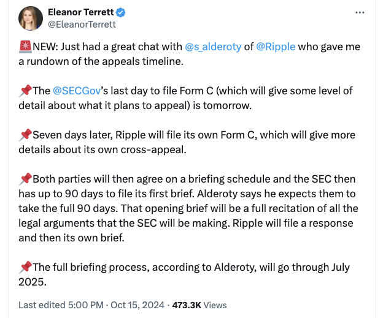
Task: Visit the @SECGov mention link
Action: [77, 91]
